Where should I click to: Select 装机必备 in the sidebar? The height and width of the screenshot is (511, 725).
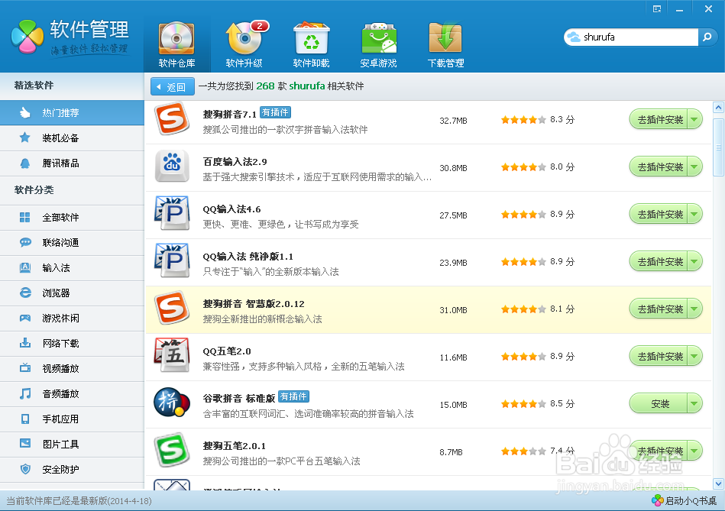click(72, 137)
